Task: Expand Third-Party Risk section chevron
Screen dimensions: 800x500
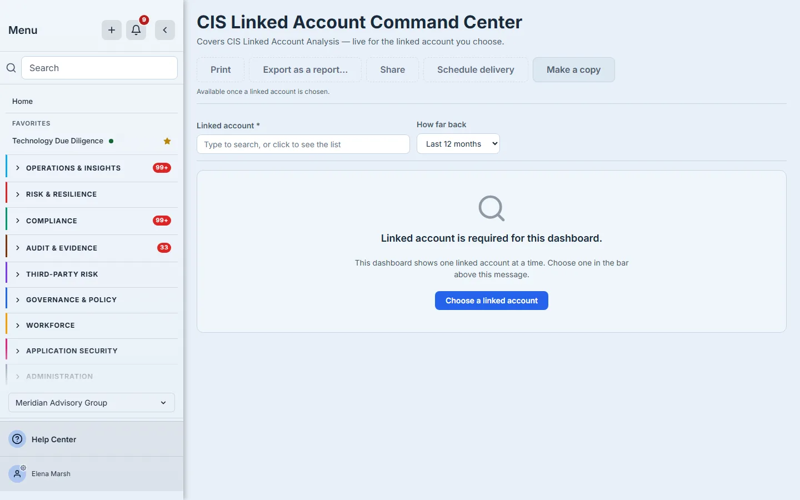Action: pos(18,274)
